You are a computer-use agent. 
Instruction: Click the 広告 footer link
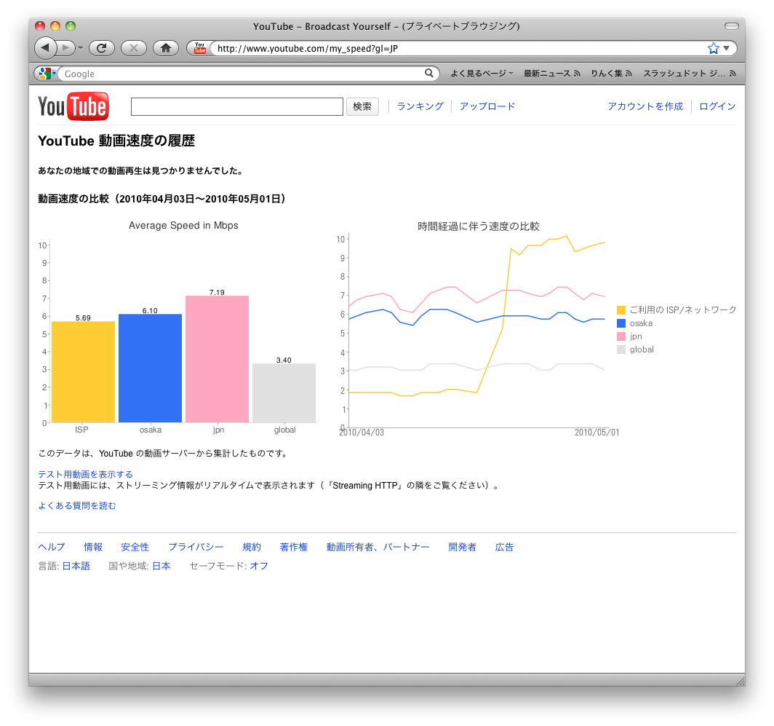click(x=504, y=547)
